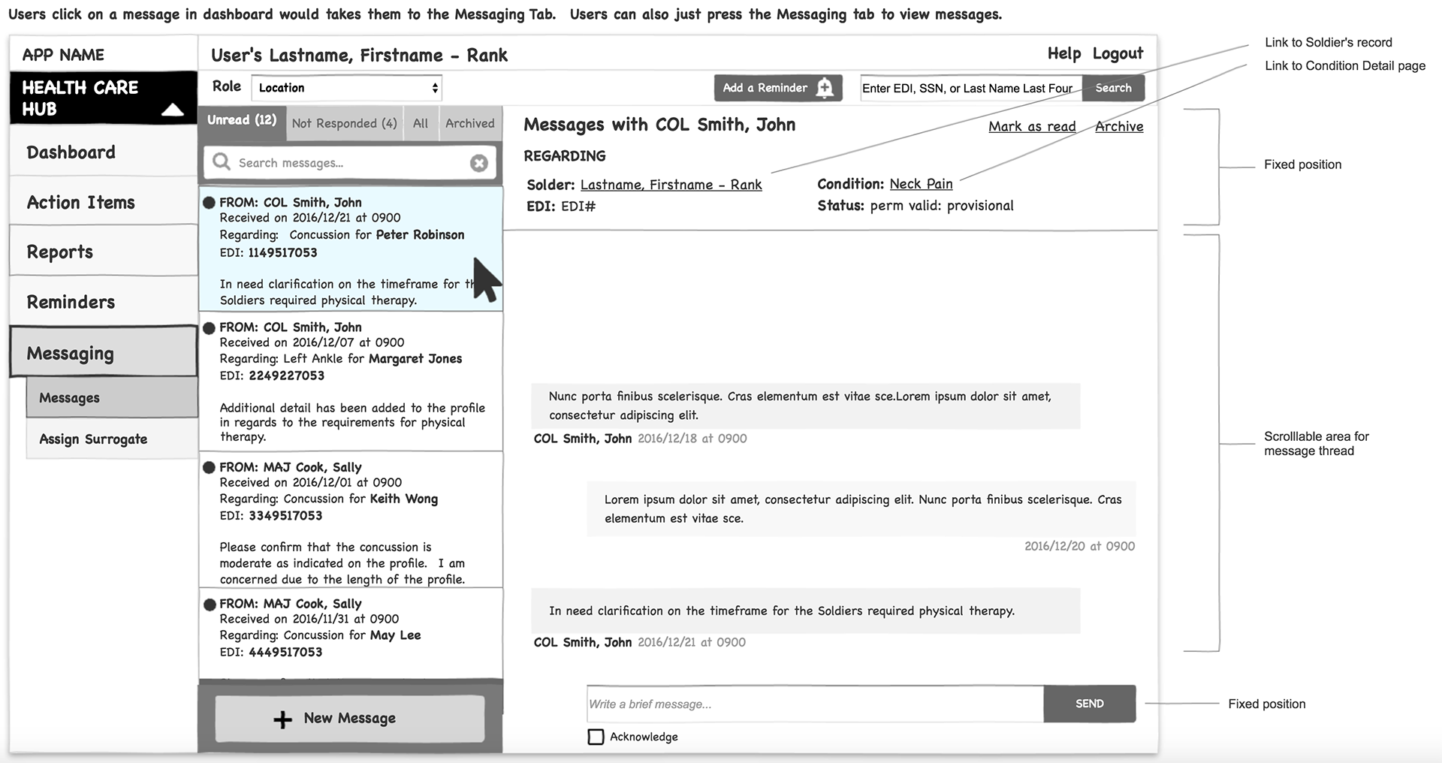Tick the Acknowledge checkbox

[x=596, y=737]
